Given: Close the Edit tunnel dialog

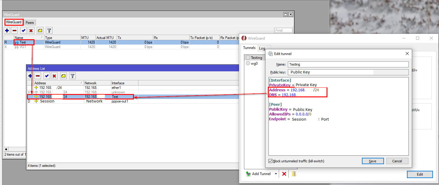Looking at the screenshot, I should point(407,54).
